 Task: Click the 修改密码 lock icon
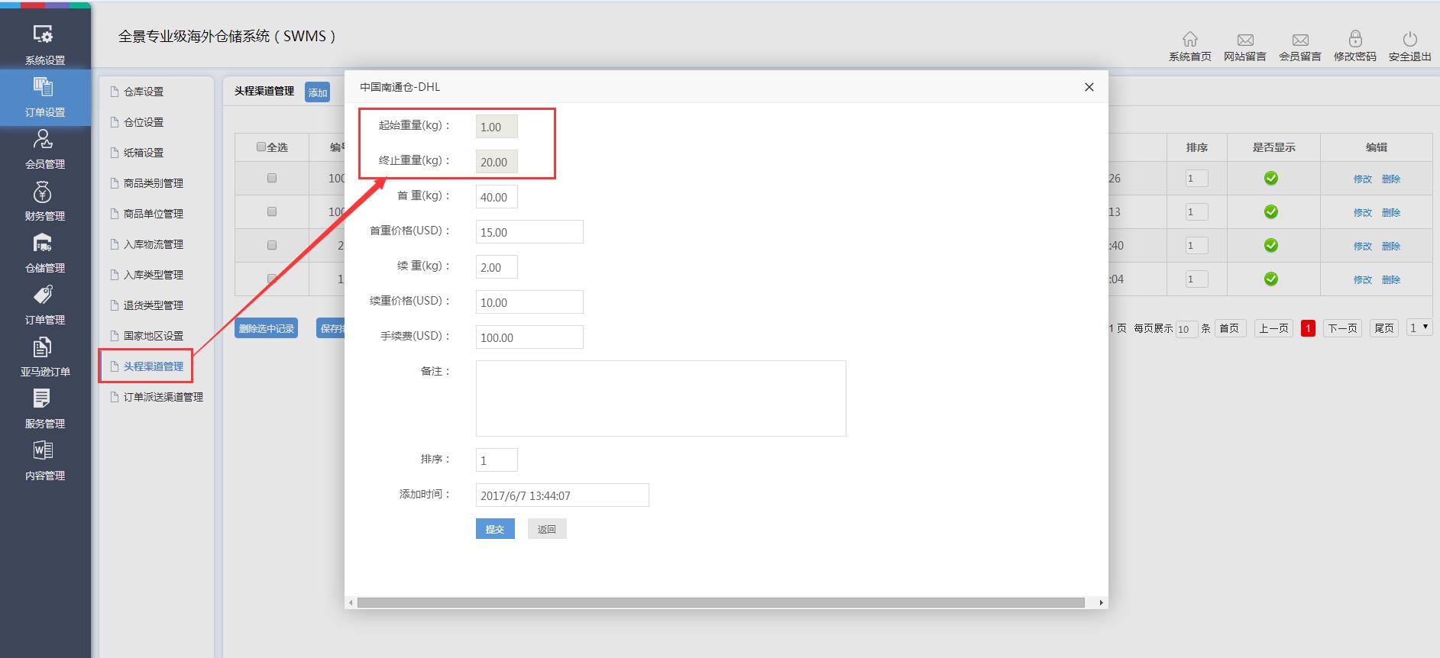[1354, 39]
